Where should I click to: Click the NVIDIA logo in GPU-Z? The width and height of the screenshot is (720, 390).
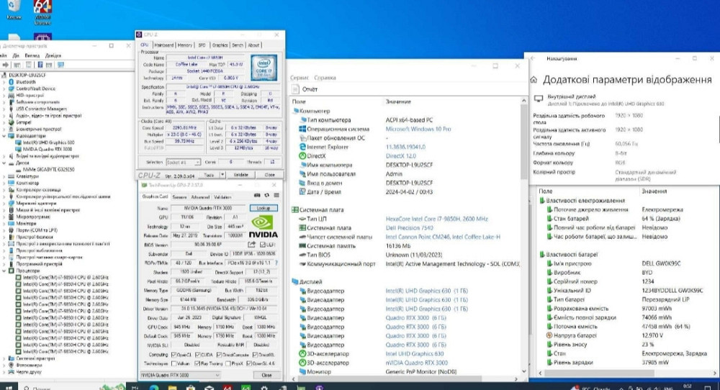pos(263,227)
